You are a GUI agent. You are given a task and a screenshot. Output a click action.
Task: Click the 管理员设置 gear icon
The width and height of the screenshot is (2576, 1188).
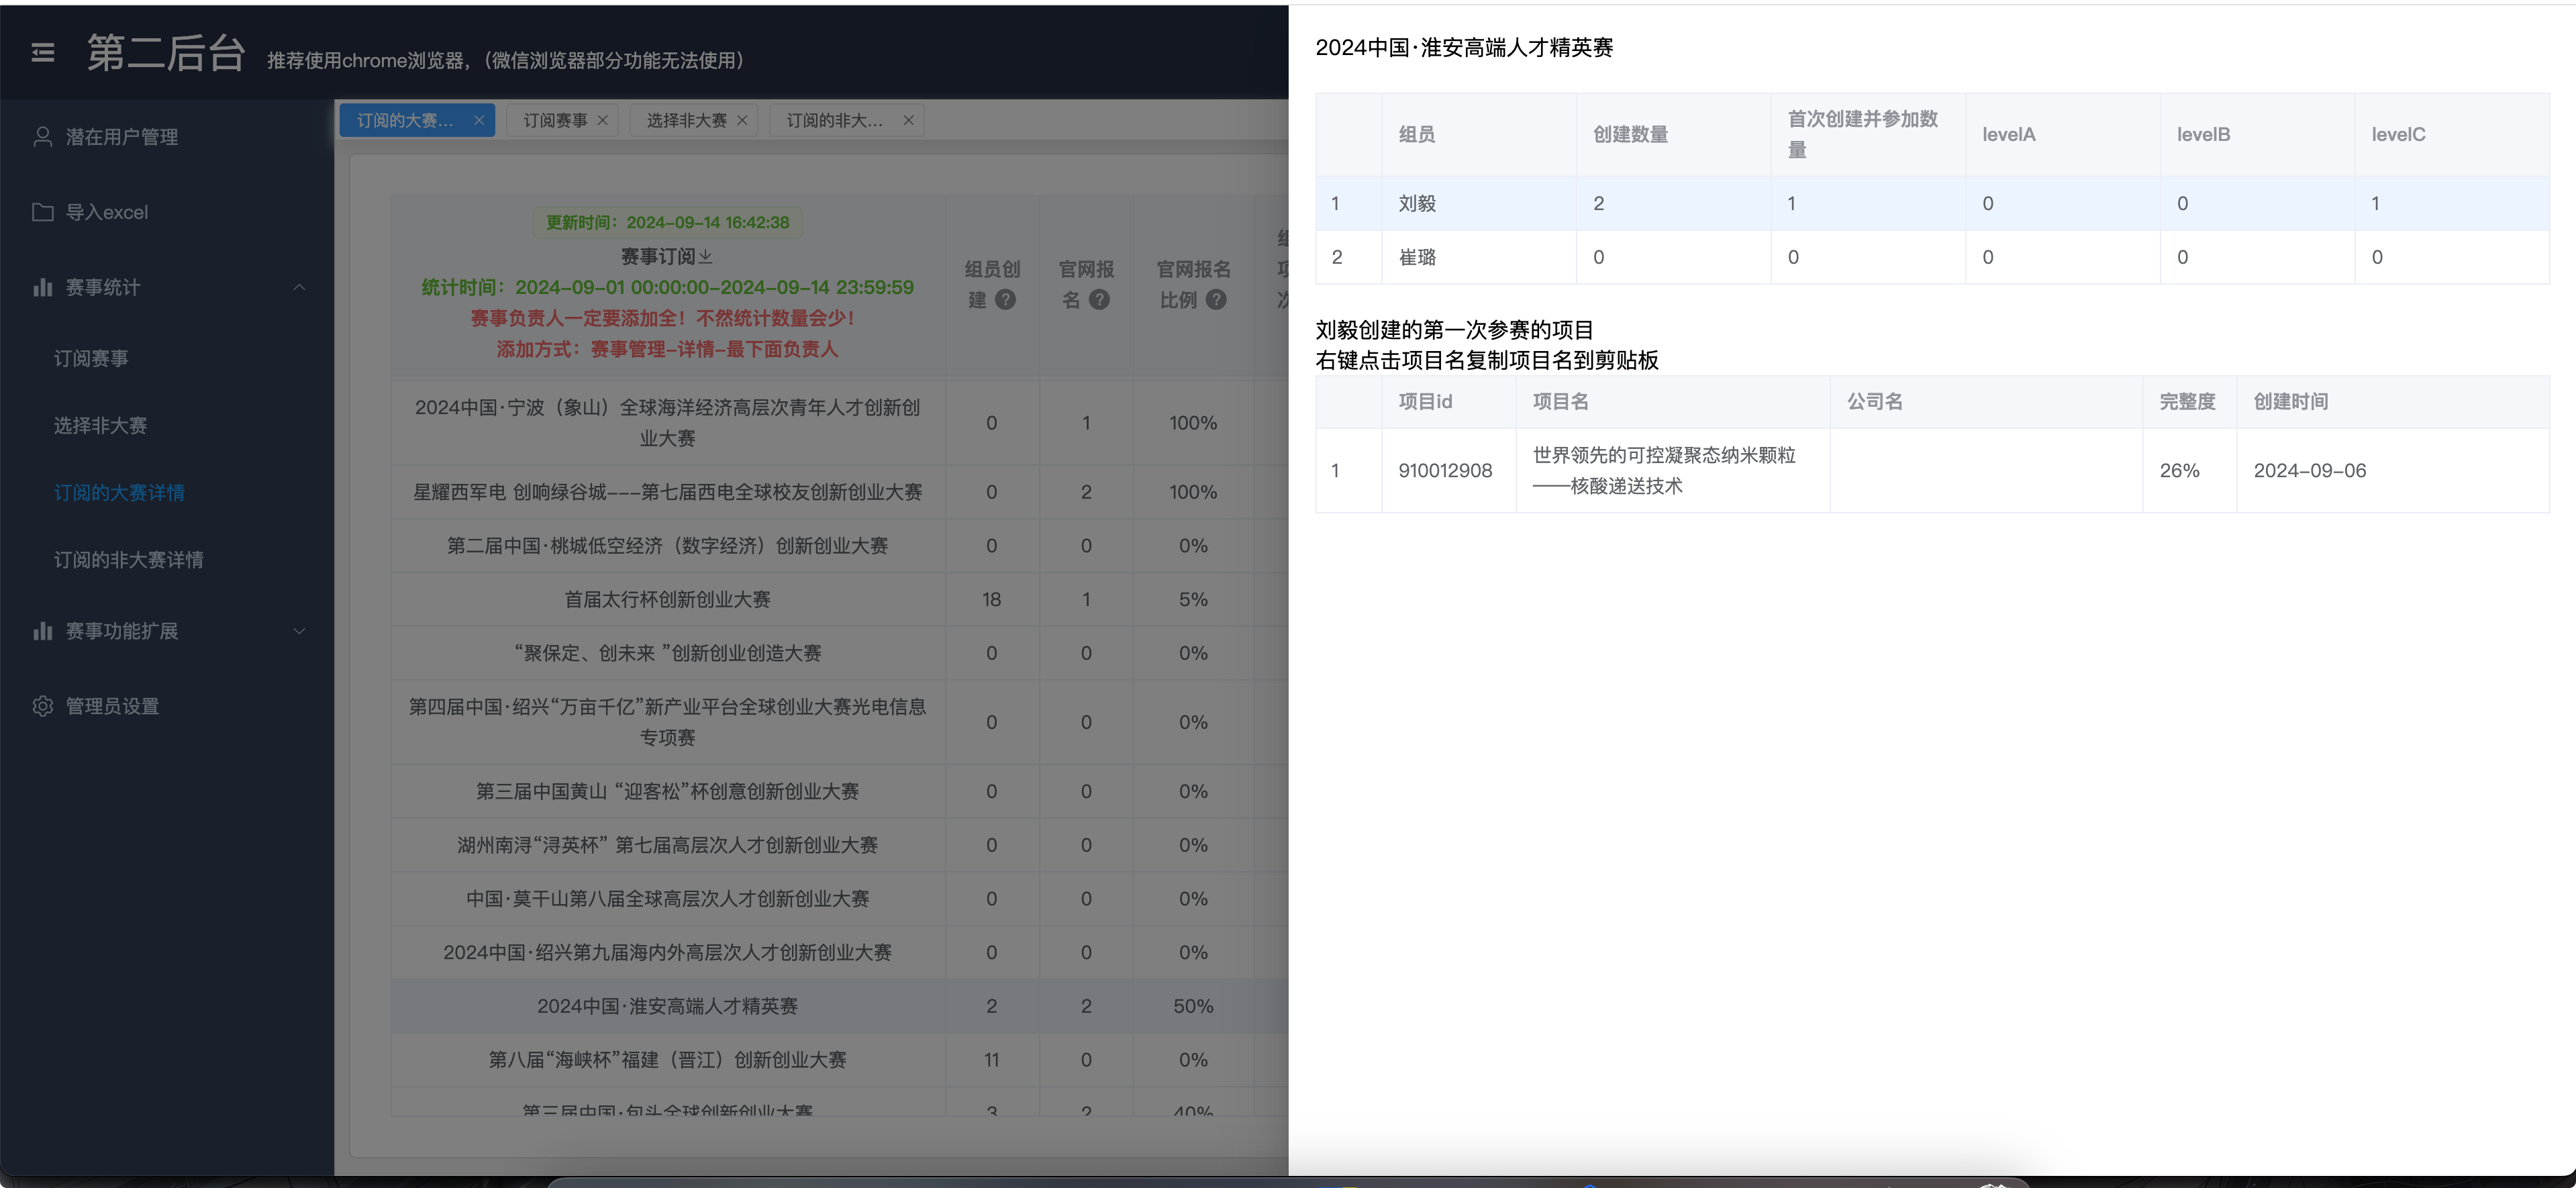[x=42, y=706]
